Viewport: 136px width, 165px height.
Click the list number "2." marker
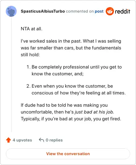[29, 86]
